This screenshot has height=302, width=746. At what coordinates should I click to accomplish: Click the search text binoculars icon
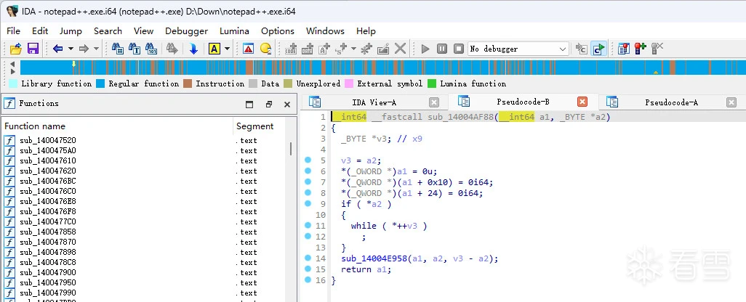pos(135,49)
